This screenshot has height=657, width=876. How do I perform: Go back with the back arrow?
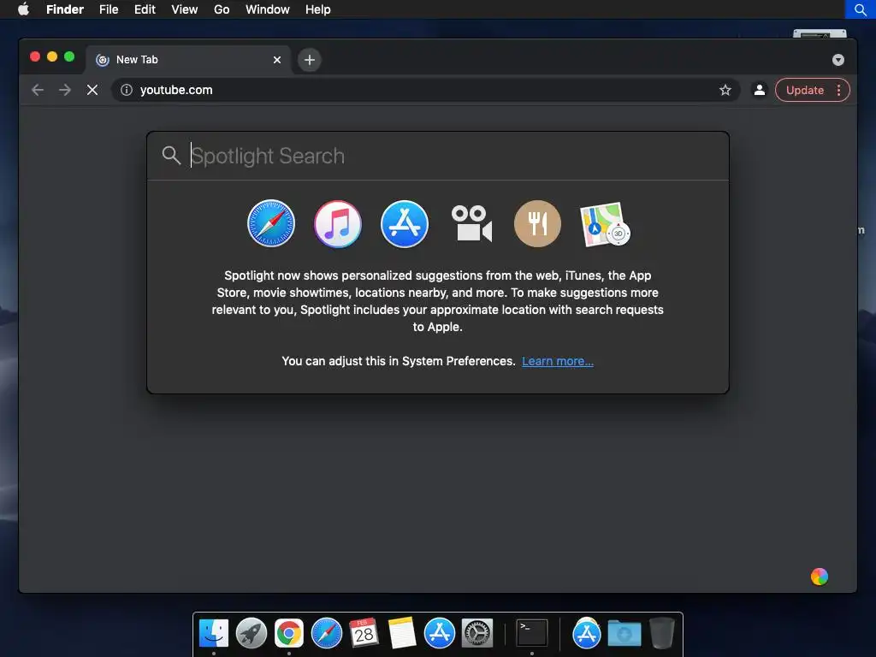(38, 90)
